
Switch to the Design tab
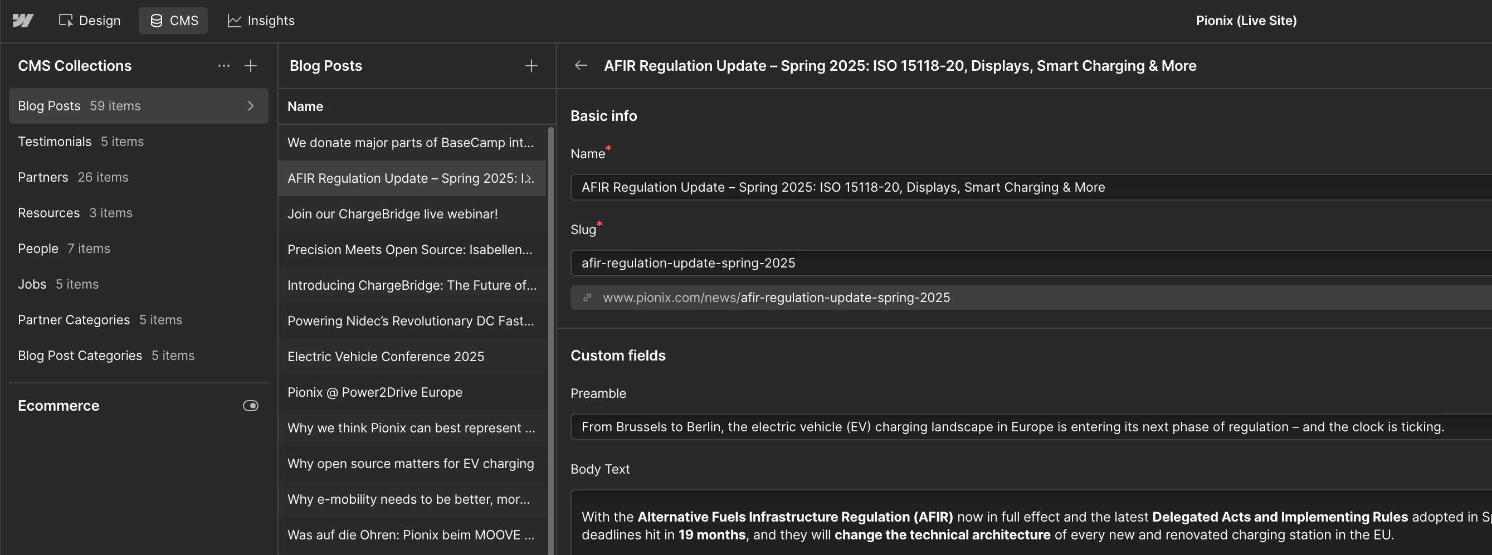pos(90,21)
